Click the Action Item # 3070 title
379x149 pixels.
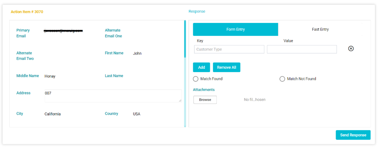pos(27,11)
